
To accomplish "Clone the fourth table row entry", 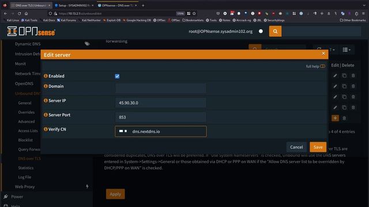I will pyautogui.click(x=344, y=108).
